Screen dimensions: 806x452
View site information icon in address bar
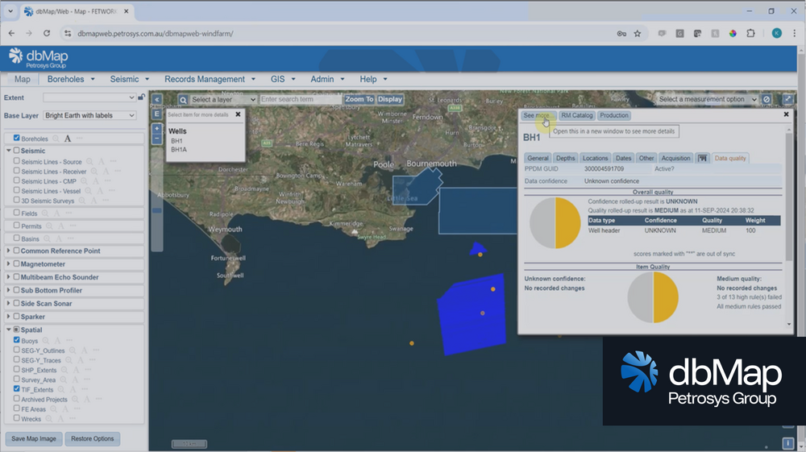click(x=68, y=33)
